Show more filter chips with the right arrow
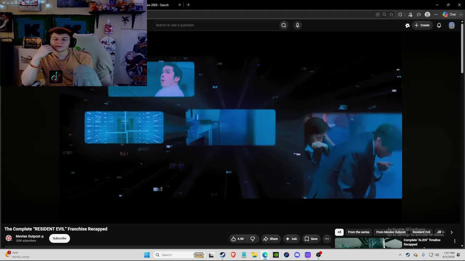465x261 pixels. point(452,232)
